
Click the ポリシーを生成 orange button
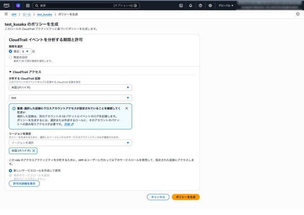[185, 197]
